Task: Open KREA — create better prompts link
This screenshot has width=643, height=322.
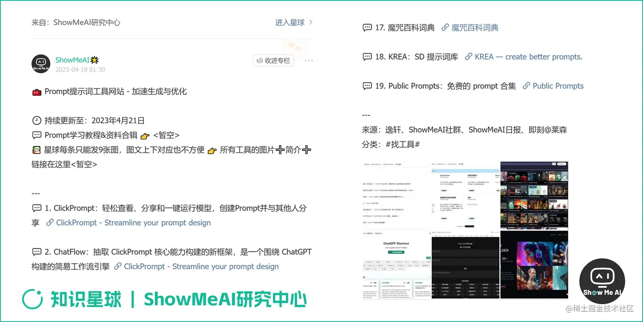Action: pyautogui.click(x=529, y=57)
